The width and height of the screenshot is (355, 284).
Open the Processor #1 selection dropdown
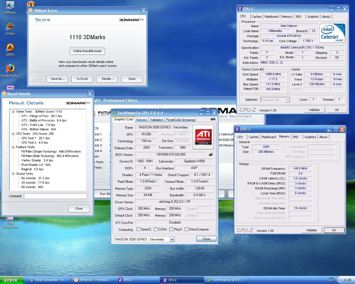(288, 100)
